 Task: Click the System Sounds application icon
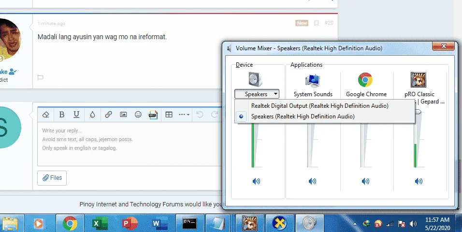pos(313,81)
